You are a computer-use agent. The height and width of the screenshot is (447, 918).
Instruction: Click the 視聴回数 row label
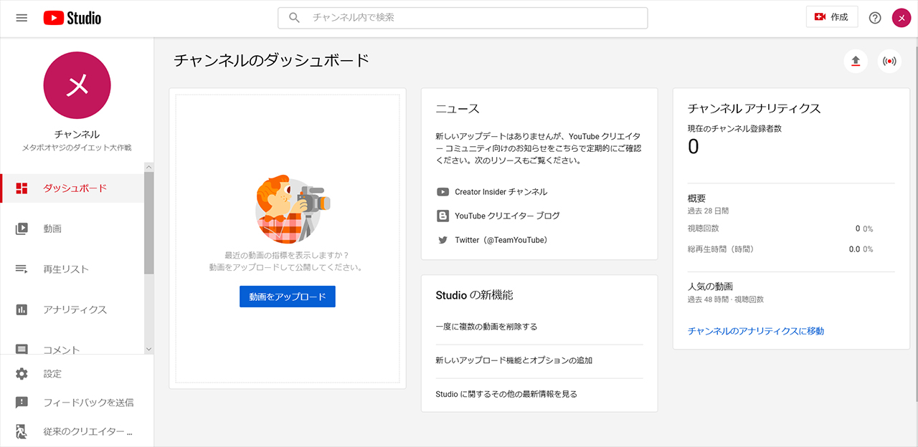point(704,229)
